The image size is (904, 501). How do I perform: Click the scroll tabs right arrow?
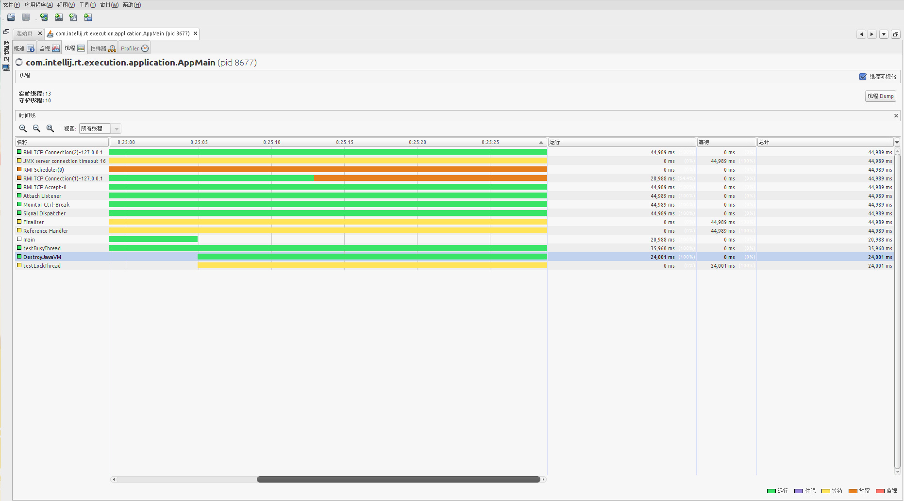click(x=872, y=34)
